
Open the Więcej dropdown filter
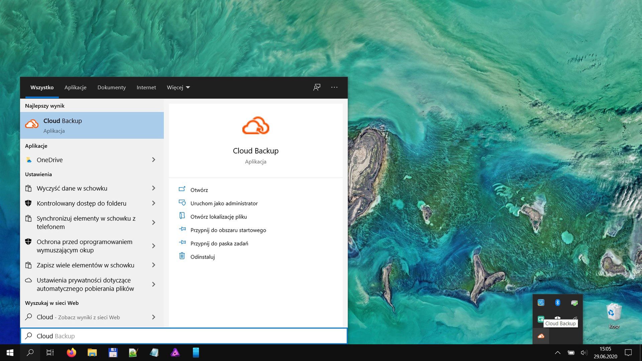pyautogui.click(x=178, y=87)
